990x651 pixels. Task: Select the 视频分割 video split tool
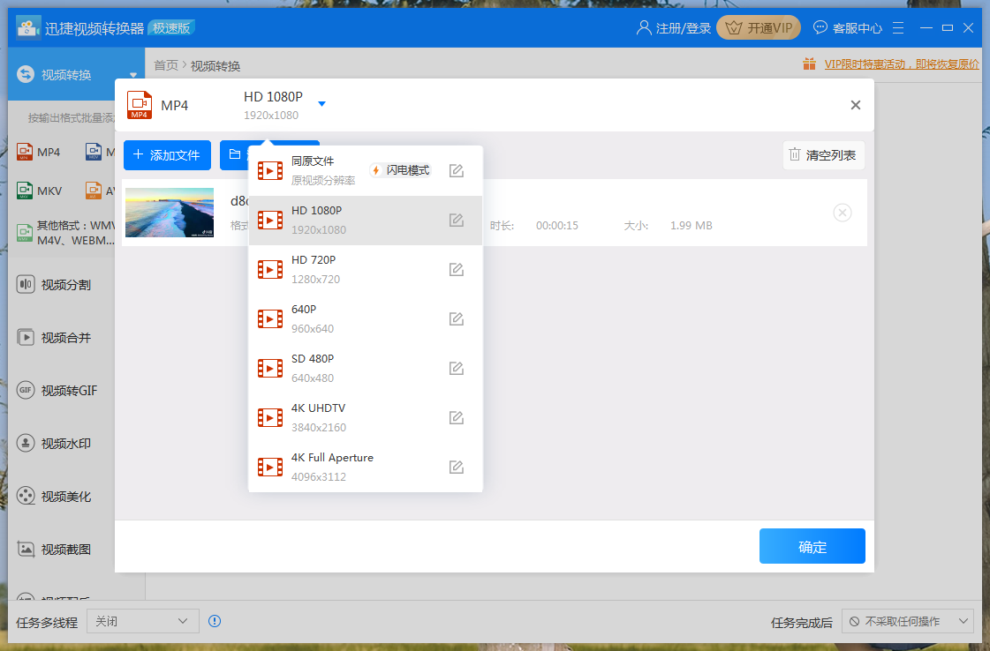click(x=53, y=284)
